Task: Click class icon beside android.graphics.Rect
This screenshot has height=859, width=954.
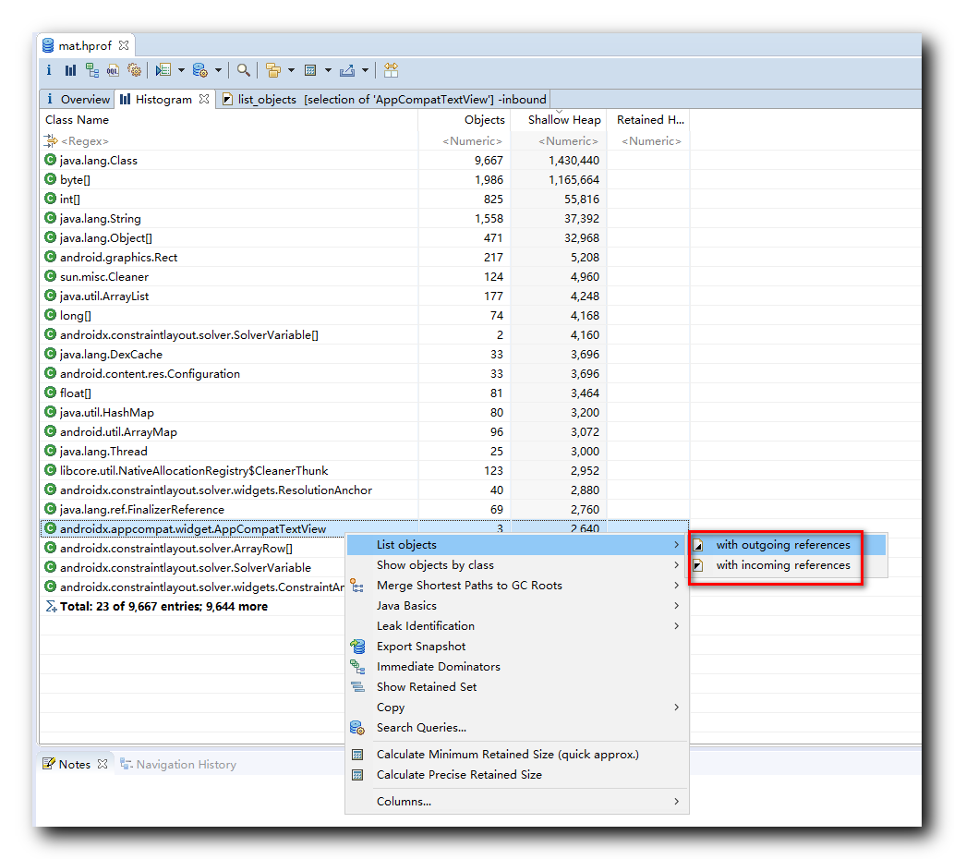Action: [51, 257]
